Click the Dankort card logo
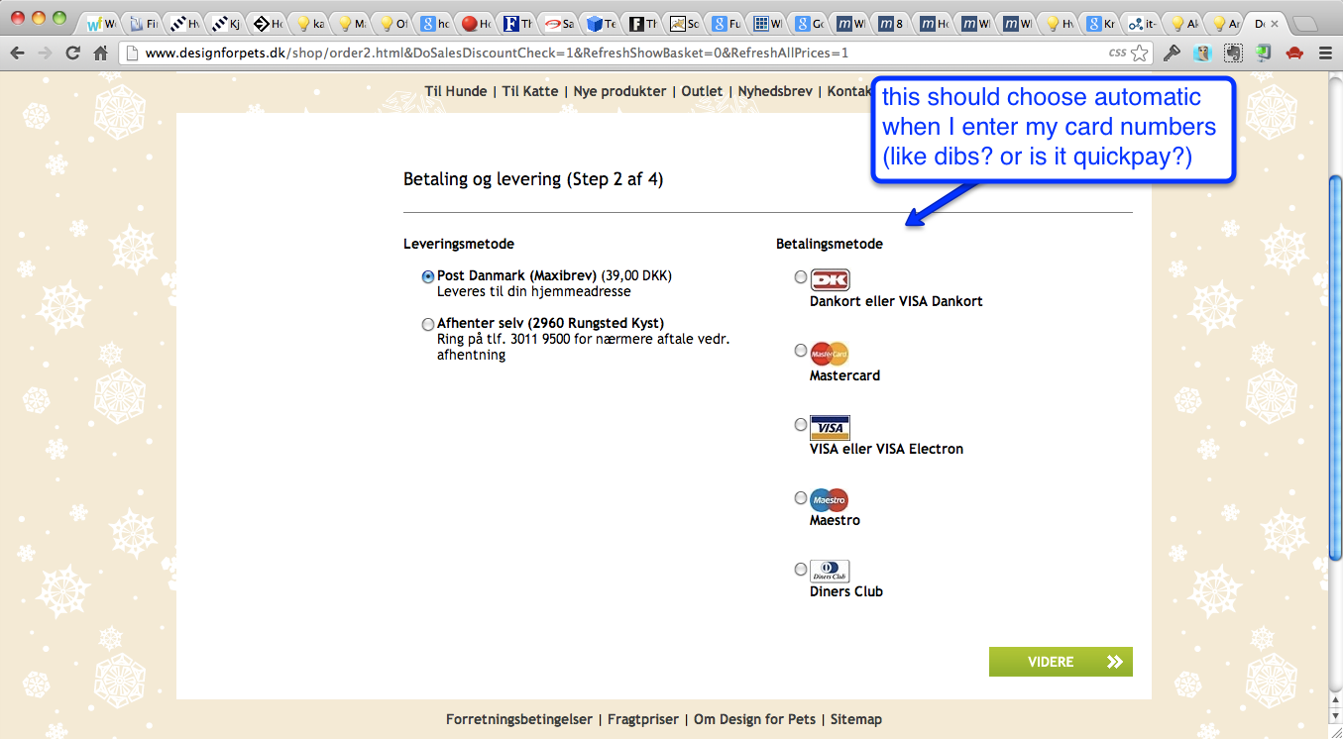Image resolution: width=1343 pixels, height=739 pixels. (x=830, y=279)
